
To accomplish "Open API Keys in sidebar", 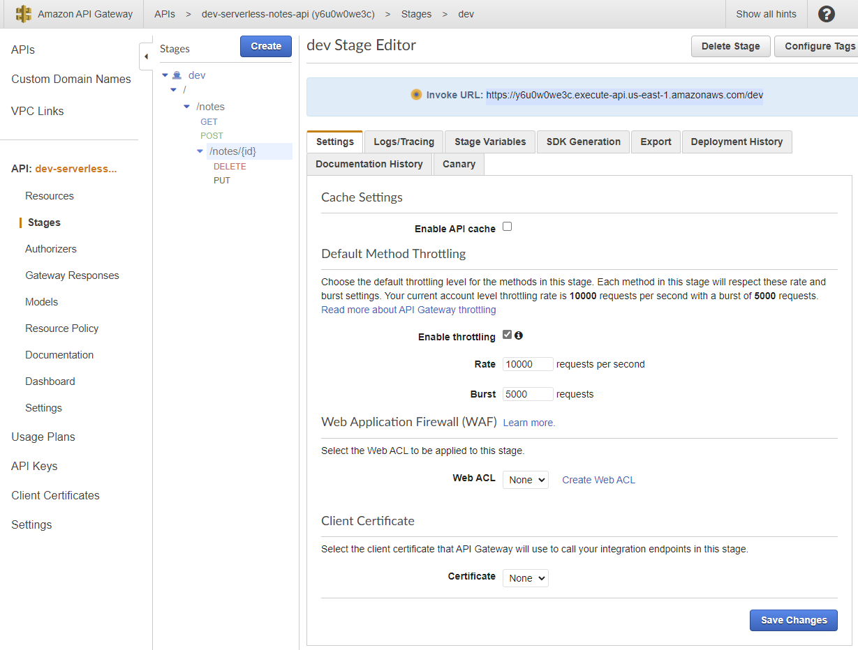I will [34, 467].
